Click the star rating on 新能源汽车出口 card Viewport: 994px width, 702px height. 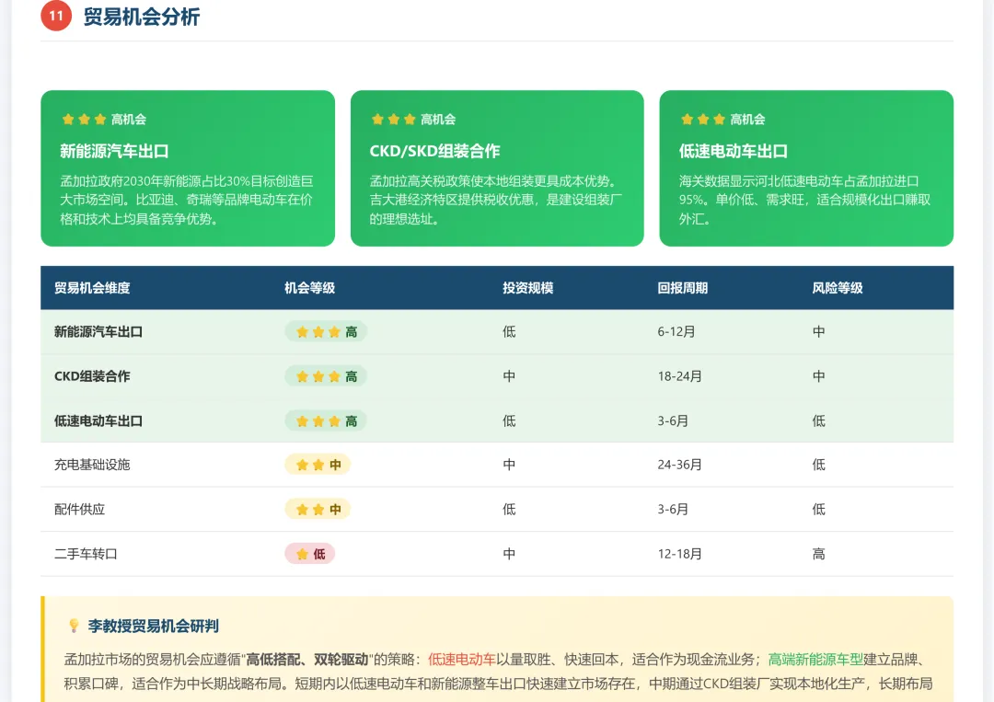point(84,119)
